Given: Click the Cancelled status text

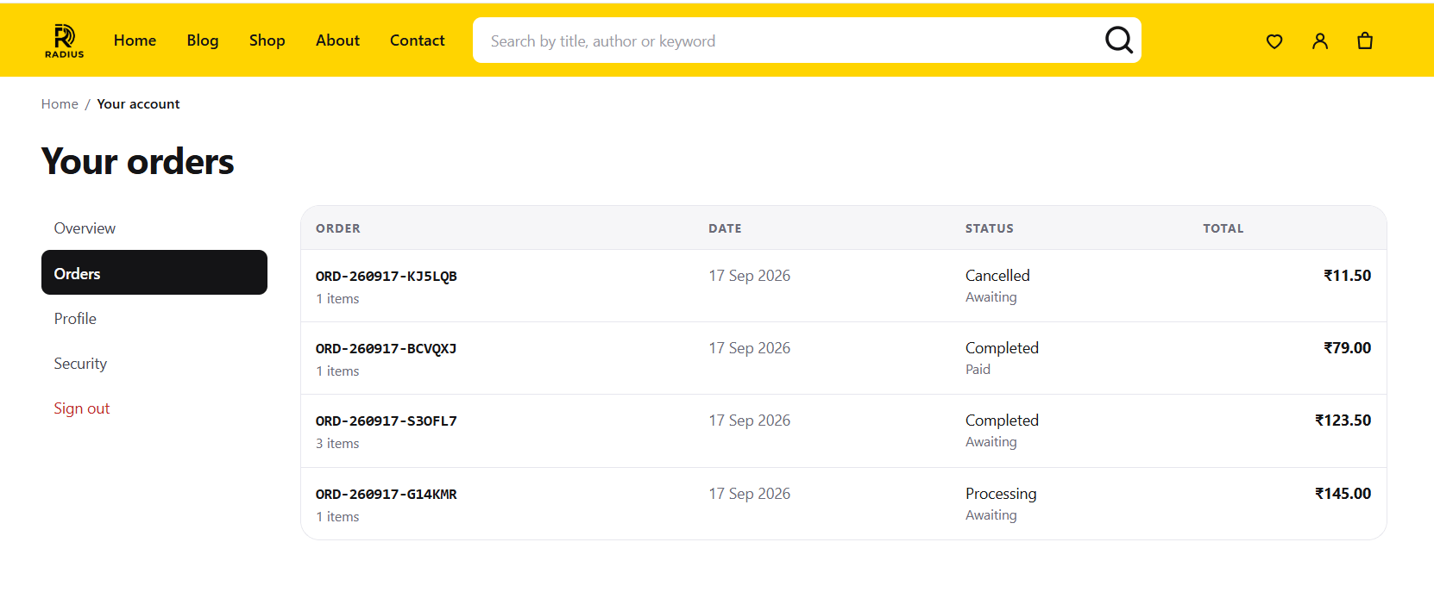Looking at the screenshot, I should (x=997, y=276).
